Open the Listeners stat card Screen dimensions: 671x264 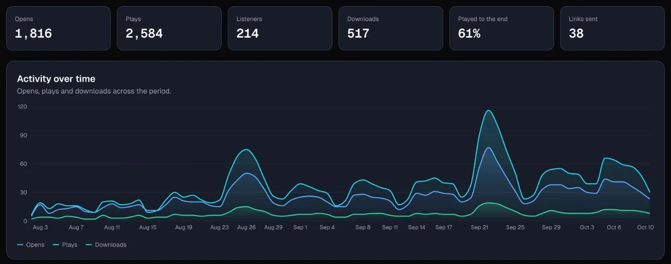[x=280, y=28]
